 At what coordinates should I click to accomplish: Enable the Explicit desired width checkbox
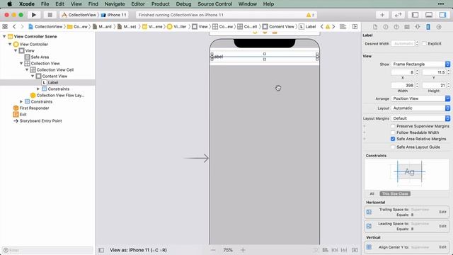[x=424, y=44]
